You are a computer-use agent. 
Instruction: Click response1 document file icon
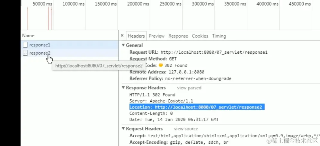(25, 45)
